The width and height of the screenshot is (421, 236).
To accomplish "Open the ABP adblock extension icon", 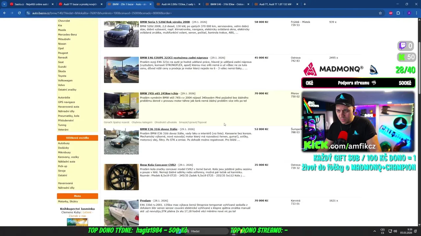I will [x=391, y=13].
